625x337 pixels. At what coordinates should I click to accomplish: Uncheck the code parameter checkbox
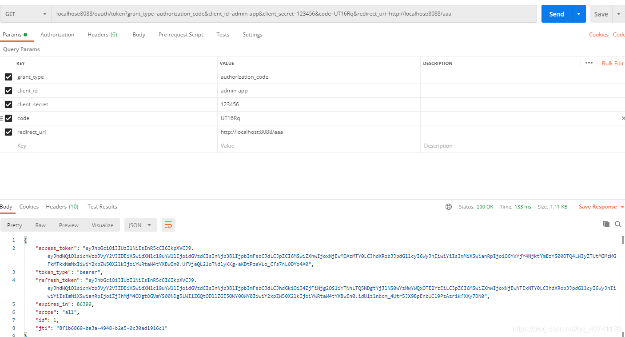point(8,118)
